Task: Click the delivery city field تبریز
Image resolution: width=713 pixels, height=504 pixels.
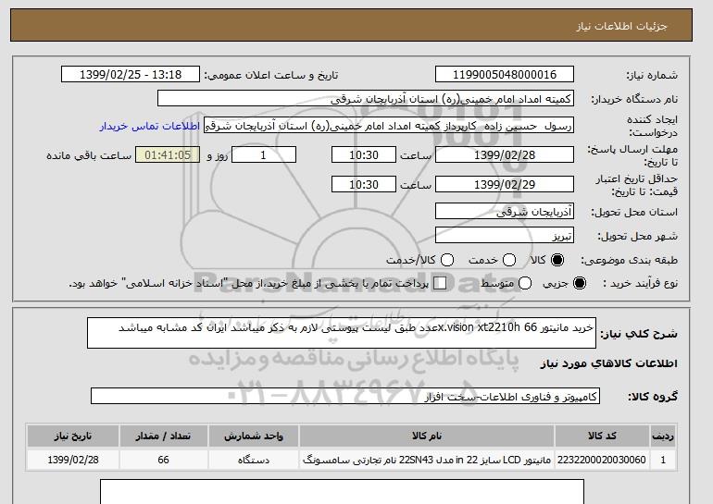Action: click(505, 235)
